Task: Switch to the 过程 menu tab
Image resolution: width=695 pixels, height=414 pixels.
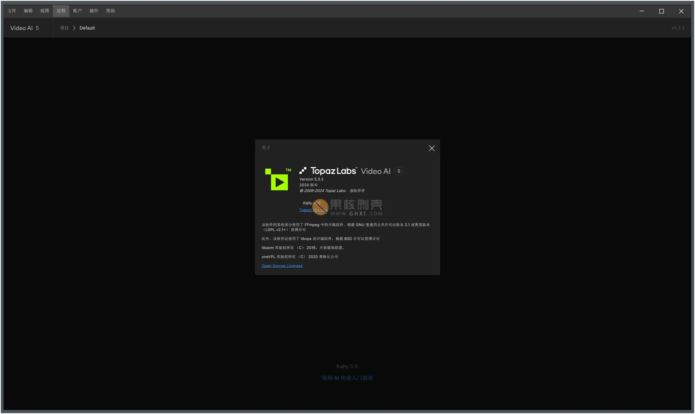Action: [x=61, y=11]
